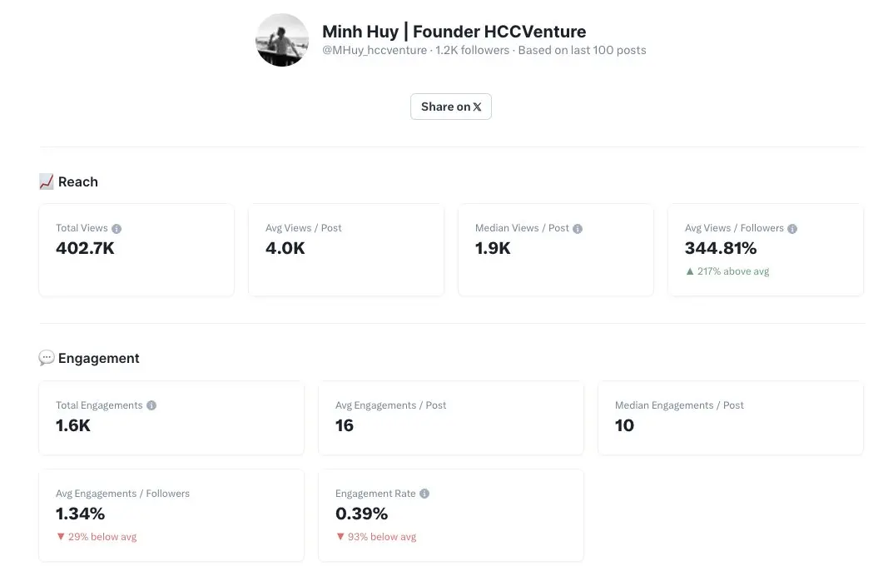Screen dimensions: 888x581
Task: Open Minh Huy's profile avatar
Action: pyautogui.click(x=282, y=40)
